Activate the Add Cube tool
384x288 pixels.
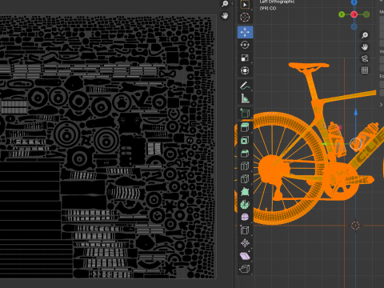[x=245, y=114]
